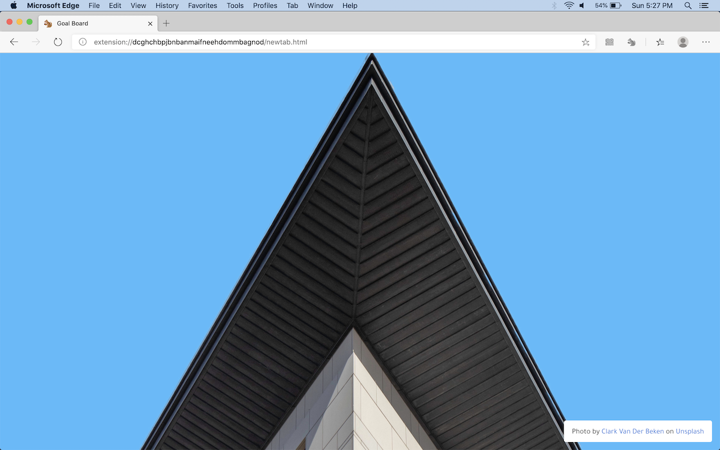The width and height of the screenshot is (720, 450).
Task: Click the green fullscreen window button
Action: point(30,22)
